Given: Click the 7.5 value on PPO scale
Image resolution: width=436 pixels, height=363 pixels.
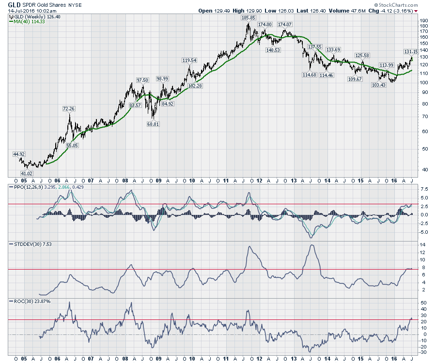Looking at the screenshot, I should pyautogui.click(x=424, y=189).
